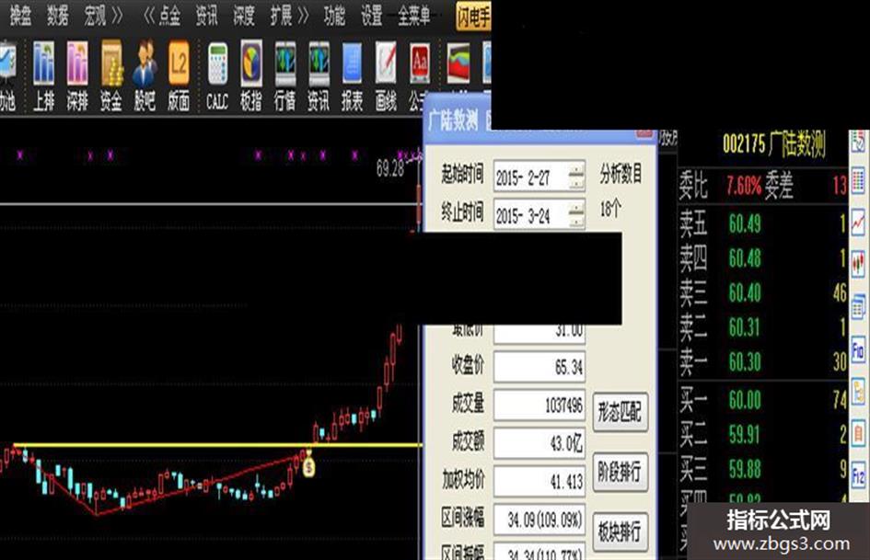Click the 成交量 value 1037496
870x560 pixels.
(x=539, y=406)
